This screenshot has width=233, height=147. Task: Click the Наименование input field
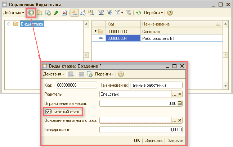(155, 85)
